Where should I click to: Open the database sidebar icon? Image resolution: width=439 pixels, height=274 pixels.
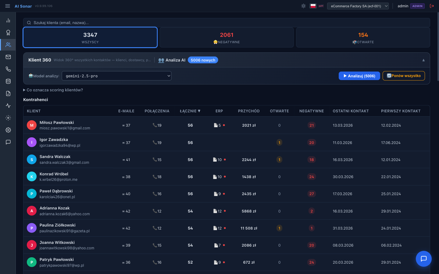(x=8, y=81)
